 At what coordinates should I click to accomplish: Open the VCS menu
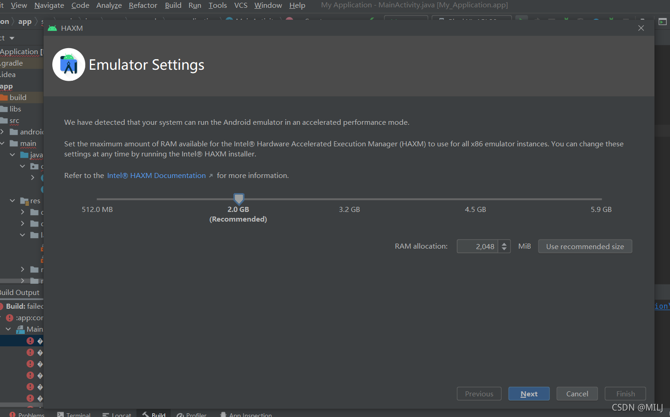[241, 6]
